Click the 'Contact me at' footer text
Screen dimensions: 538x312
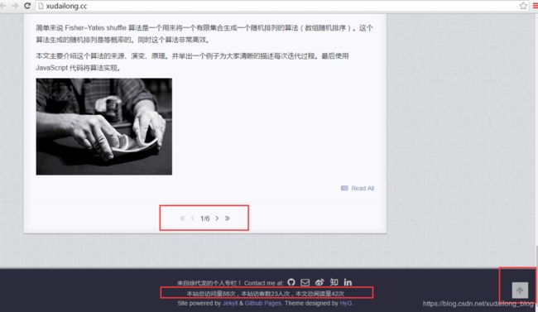tap(263, 283)
